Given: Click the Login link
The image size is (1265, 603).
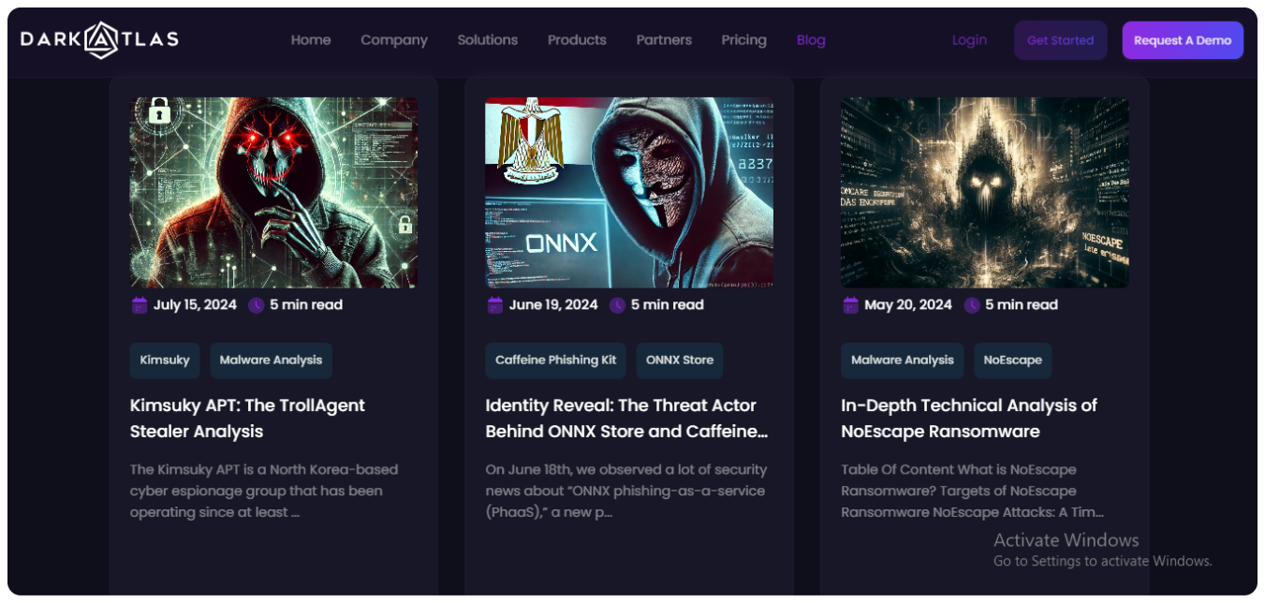Looking at the screenshot, I should pos(969,40).
